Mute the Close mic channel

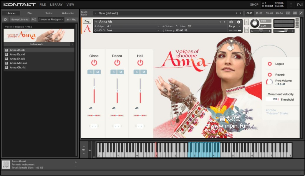(x=97, y=72)
